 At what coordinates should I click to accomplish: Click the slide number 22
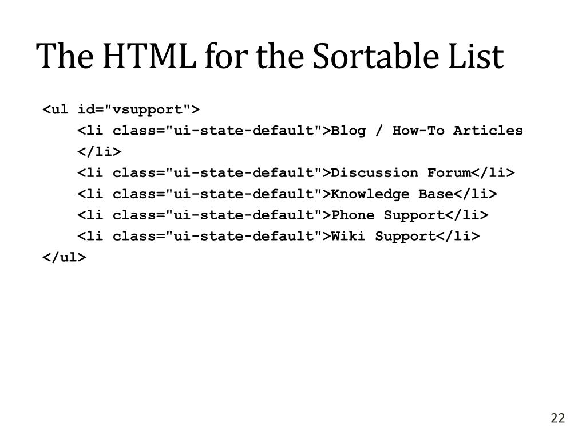click(x=557, y=418)
